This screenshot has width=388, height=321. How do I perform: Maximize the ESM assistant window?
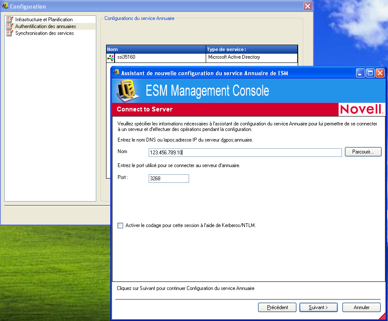pyautogui.click(x=370, y=73)
